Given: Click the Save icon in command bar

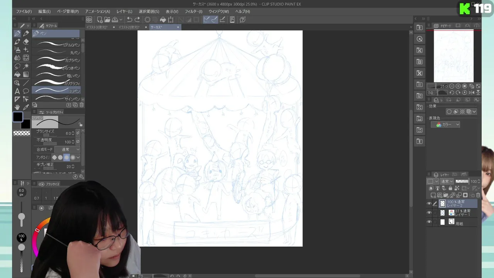Looking at the screenshot, I should pos(115,20).
